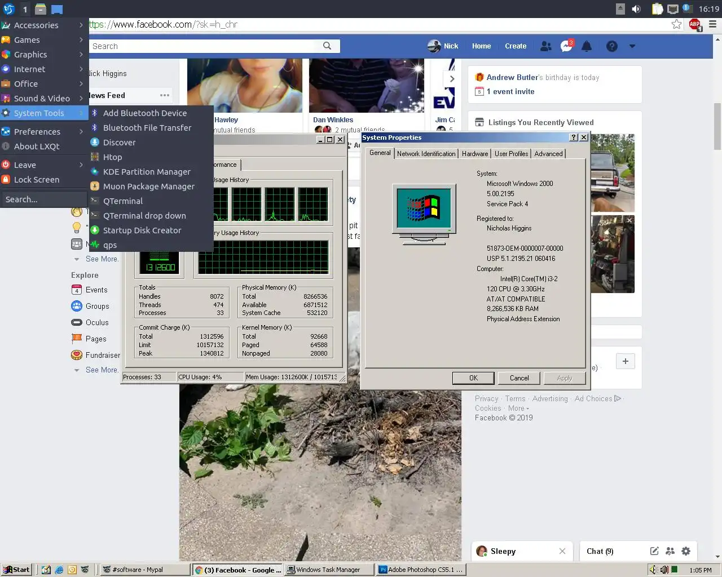
Task: Click the file manager icon in top panel
Action: pos(41,9)
